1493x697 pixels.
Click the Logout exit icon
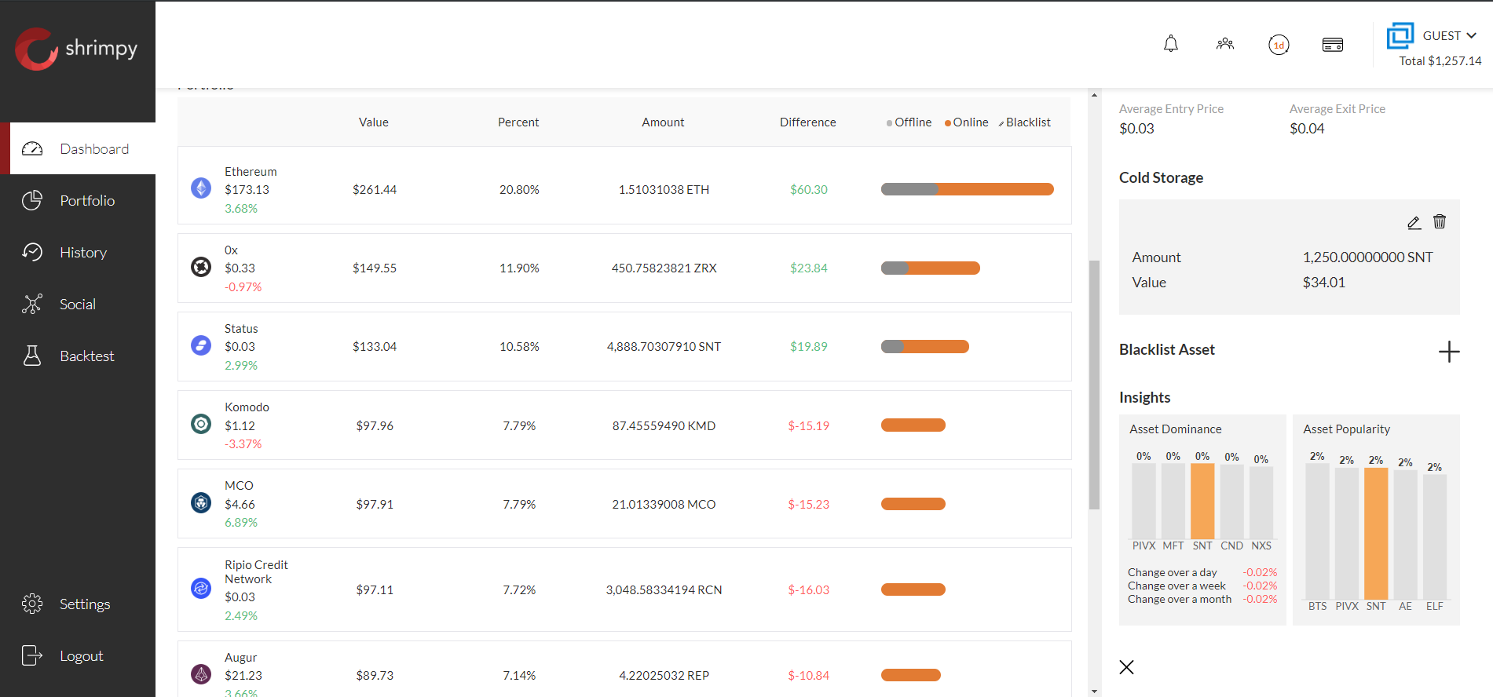tap(32, 655)
